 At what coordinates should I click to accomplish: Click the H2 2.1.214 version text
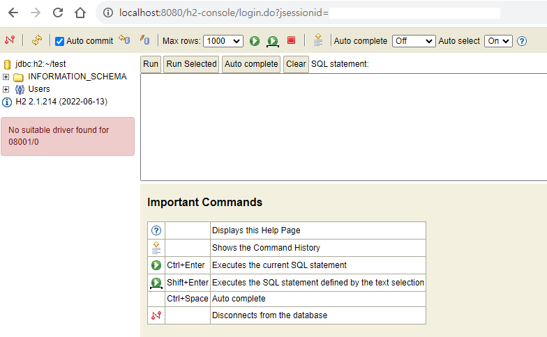[61, 102]
